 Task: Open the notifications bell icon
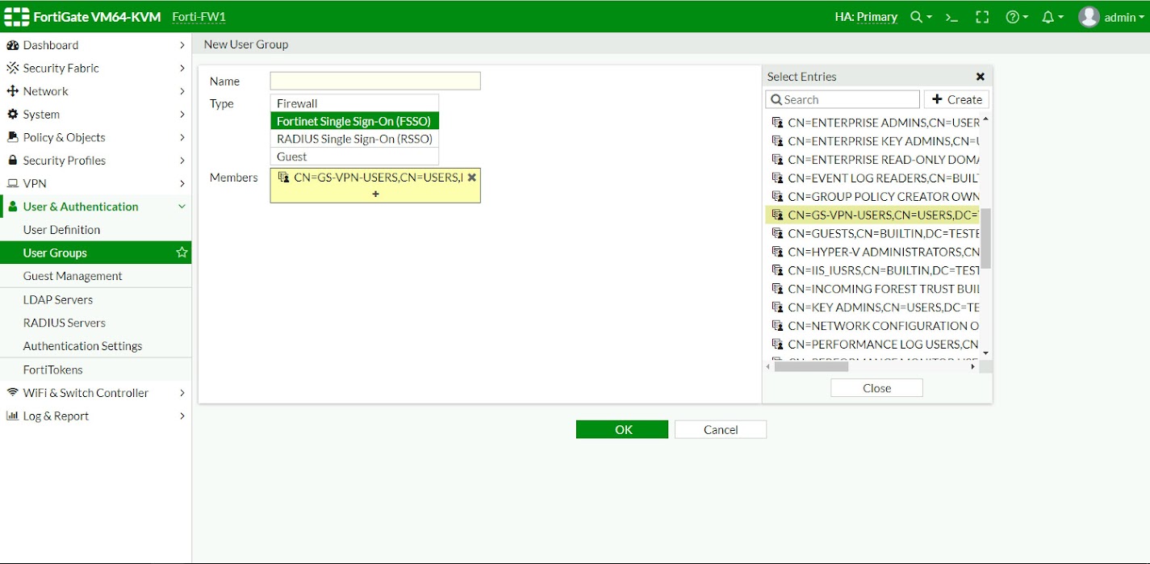click(1048, 17)
